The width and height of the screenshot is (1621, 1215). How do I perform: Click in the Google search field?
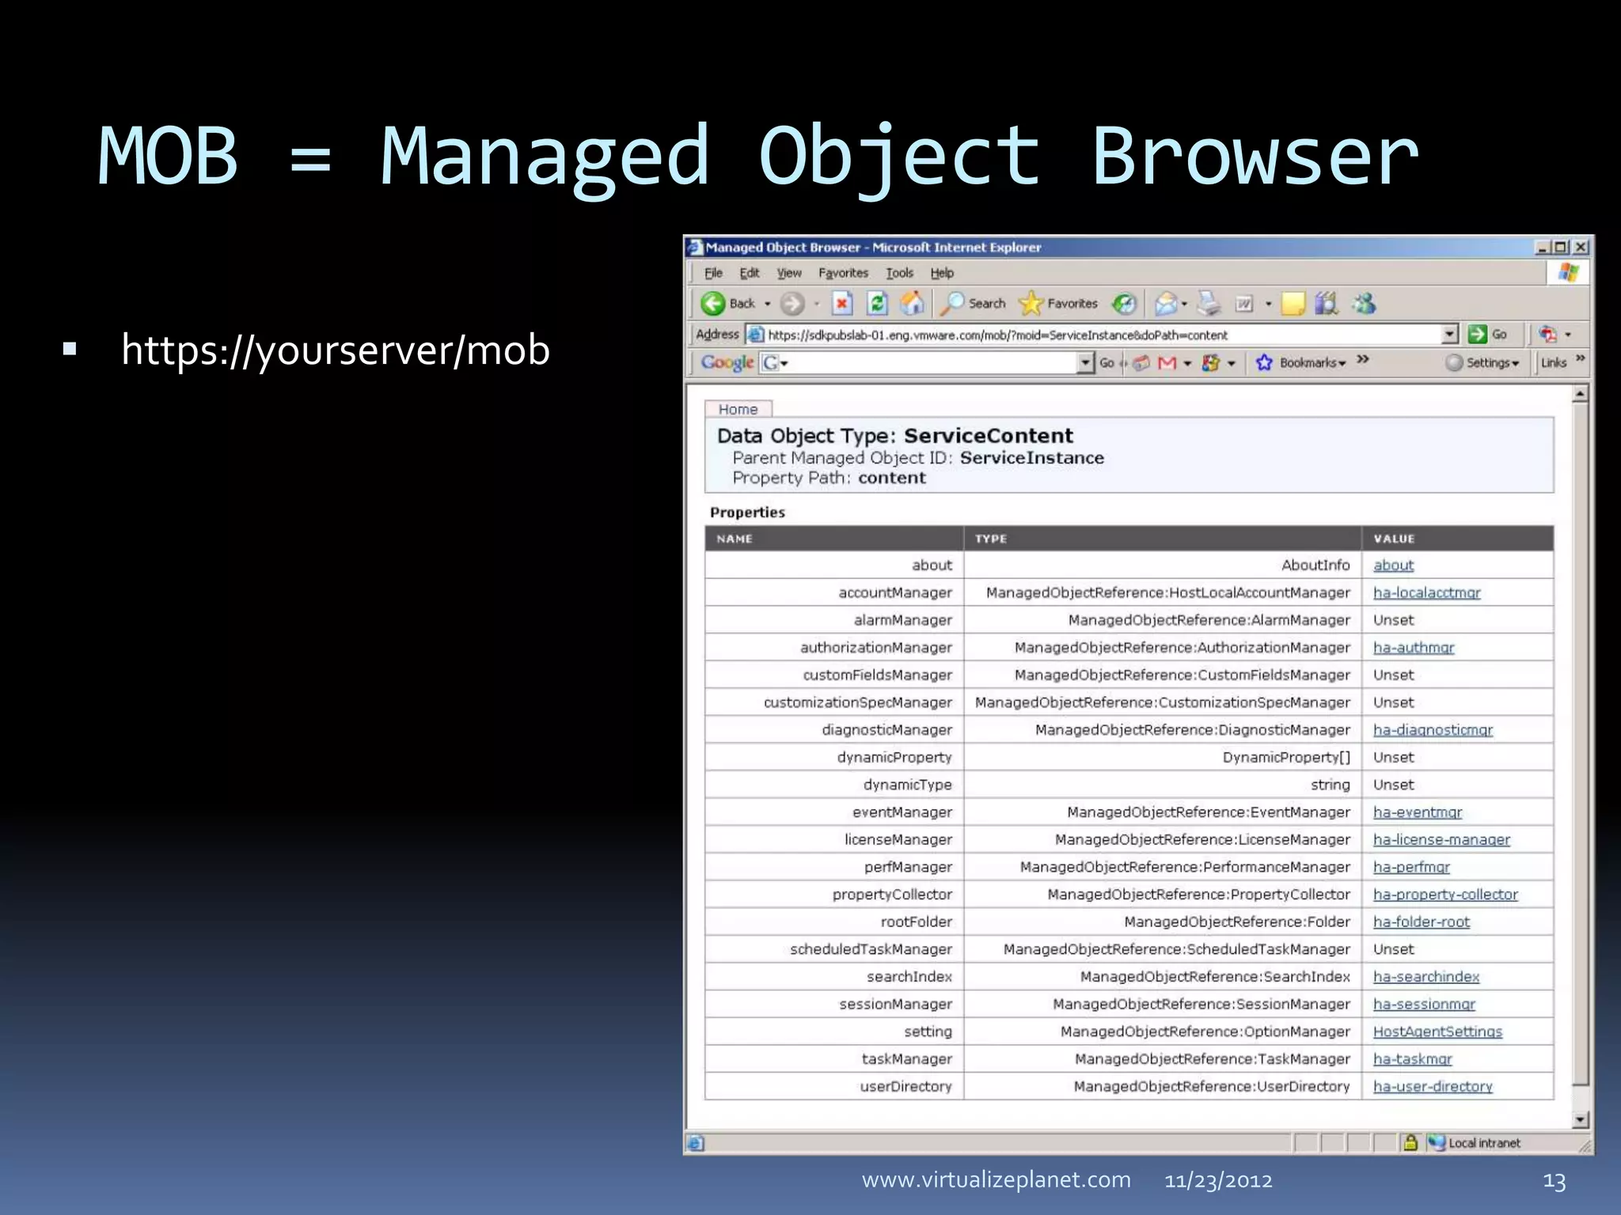click(x=927, y=363)
